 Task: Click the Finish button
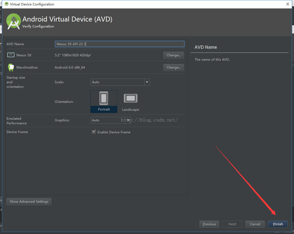[278, 224]
